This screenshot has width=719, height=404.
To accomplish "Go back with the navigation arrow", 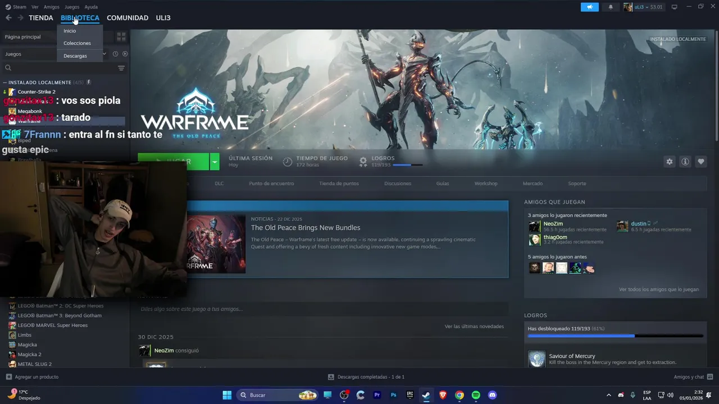I will [8, 18].
